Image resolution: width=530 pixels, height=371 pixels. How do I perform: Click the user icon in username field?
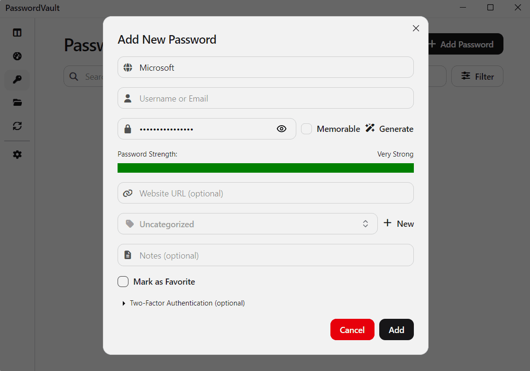tap(128, 98)
